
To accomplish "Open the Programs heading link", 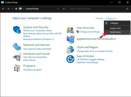I will click(29, 66).
